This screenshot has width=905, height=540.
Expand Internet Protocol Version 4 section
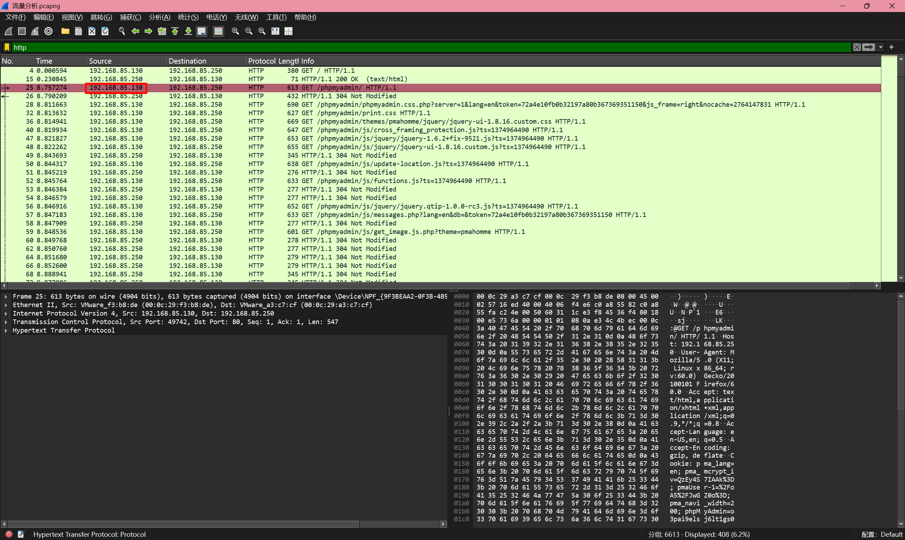(x=6, y=313)
